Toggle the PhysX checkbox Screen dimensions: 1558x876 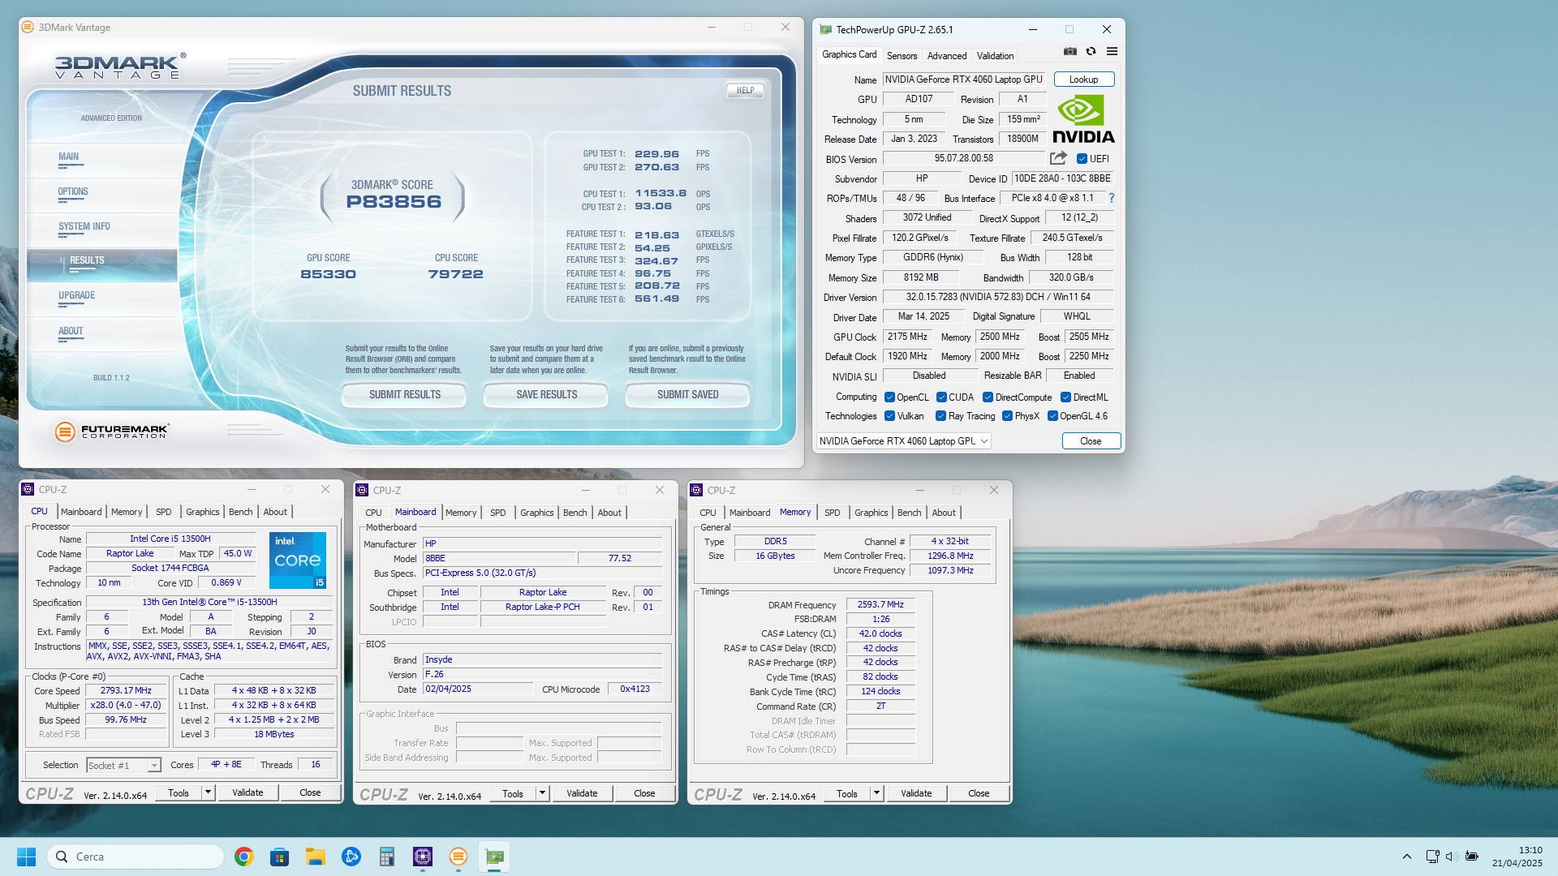click(1007, 416)
